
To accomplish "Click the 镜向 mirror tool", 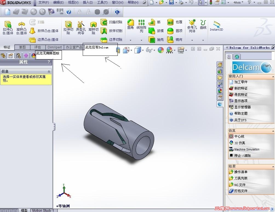I will click(175, 40).
